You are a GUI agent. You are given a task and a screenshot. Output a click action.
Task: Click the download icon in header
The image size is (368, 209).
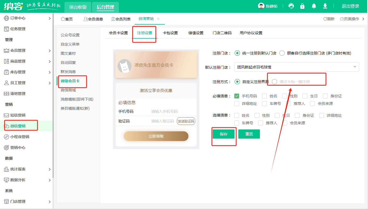(x=325, y=6)
